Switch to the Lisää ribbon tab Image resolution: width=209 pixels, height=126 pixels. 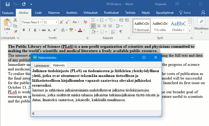tap(38, 13)
